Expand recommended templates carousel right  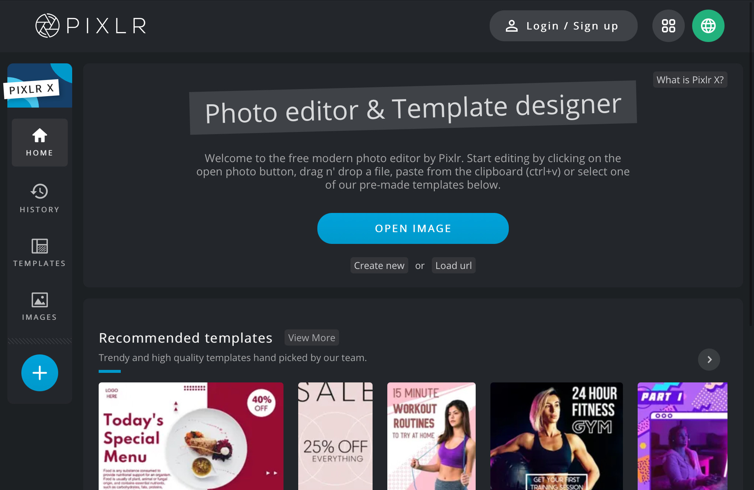[710, 360]
